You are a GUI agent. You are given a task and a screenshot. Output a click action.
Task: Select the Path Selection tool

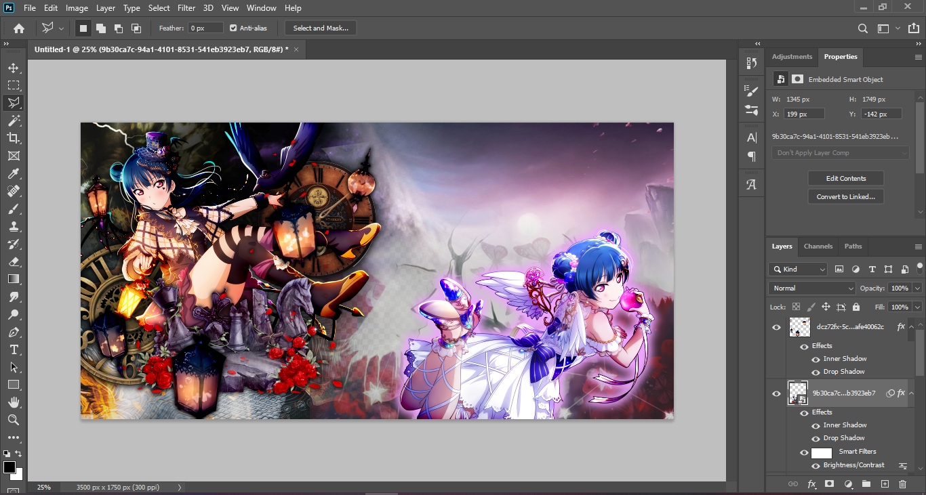13,368
